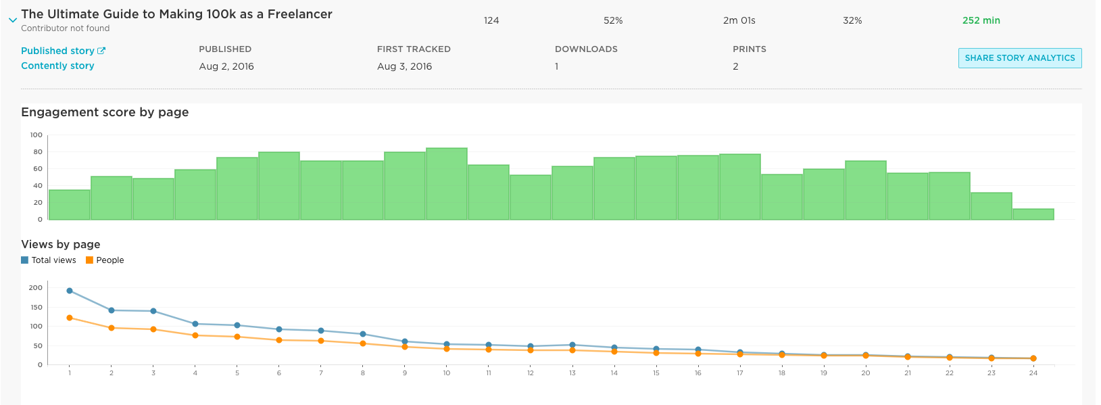Click the blue Total views point for page 13
This screenshot has width=1101, height=405.
(x=572, y=345)
